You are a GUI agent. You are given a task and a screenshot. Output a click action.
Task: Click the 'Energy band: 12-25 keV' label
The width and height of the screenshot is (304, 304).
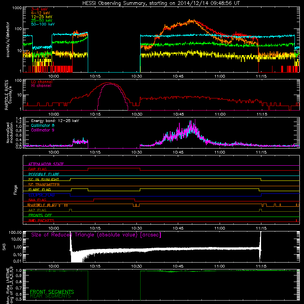point(55,121)
